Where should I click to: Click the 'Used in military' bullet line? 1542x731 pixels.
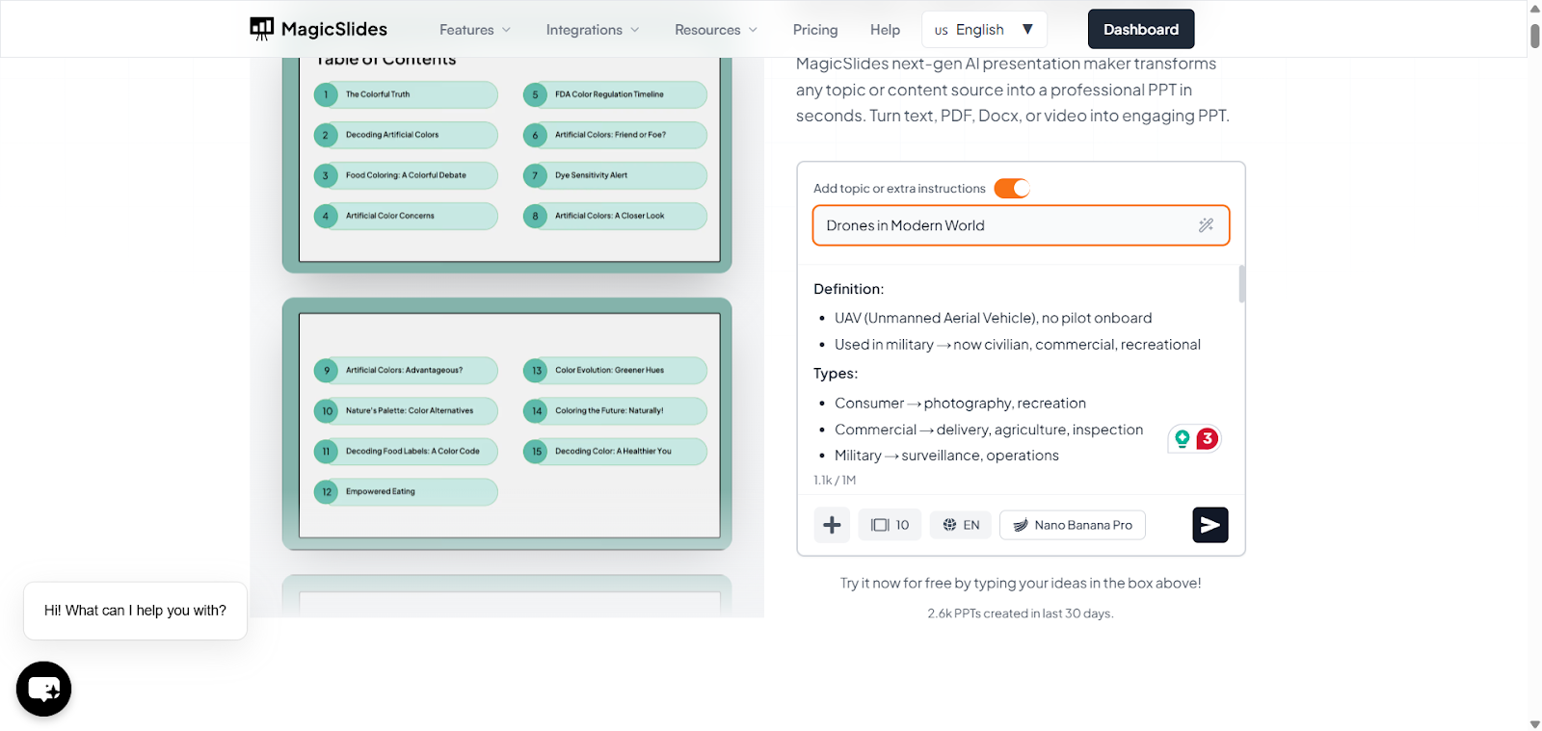(x=1018, y=345)
